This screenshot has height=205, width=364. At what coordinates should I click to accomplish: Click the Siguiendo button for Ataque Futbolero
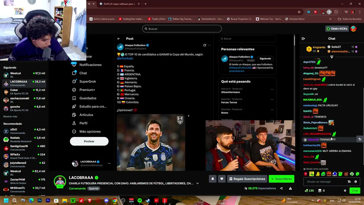[265, 58]
